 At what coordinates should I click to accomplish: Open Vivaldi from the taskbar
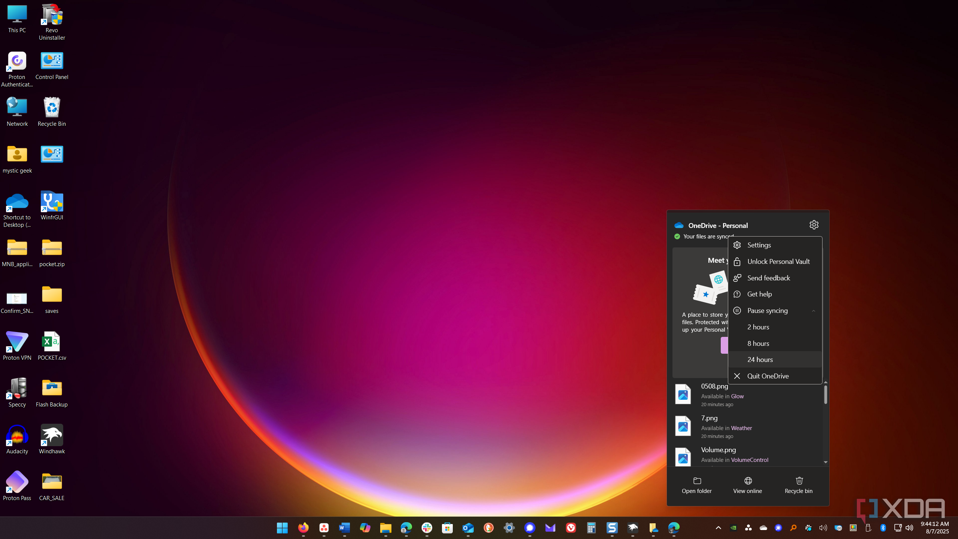click(571, 528)
